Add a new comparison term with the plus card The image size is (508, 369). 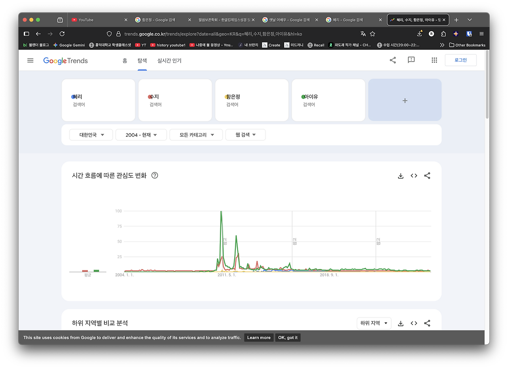point(404,100)
